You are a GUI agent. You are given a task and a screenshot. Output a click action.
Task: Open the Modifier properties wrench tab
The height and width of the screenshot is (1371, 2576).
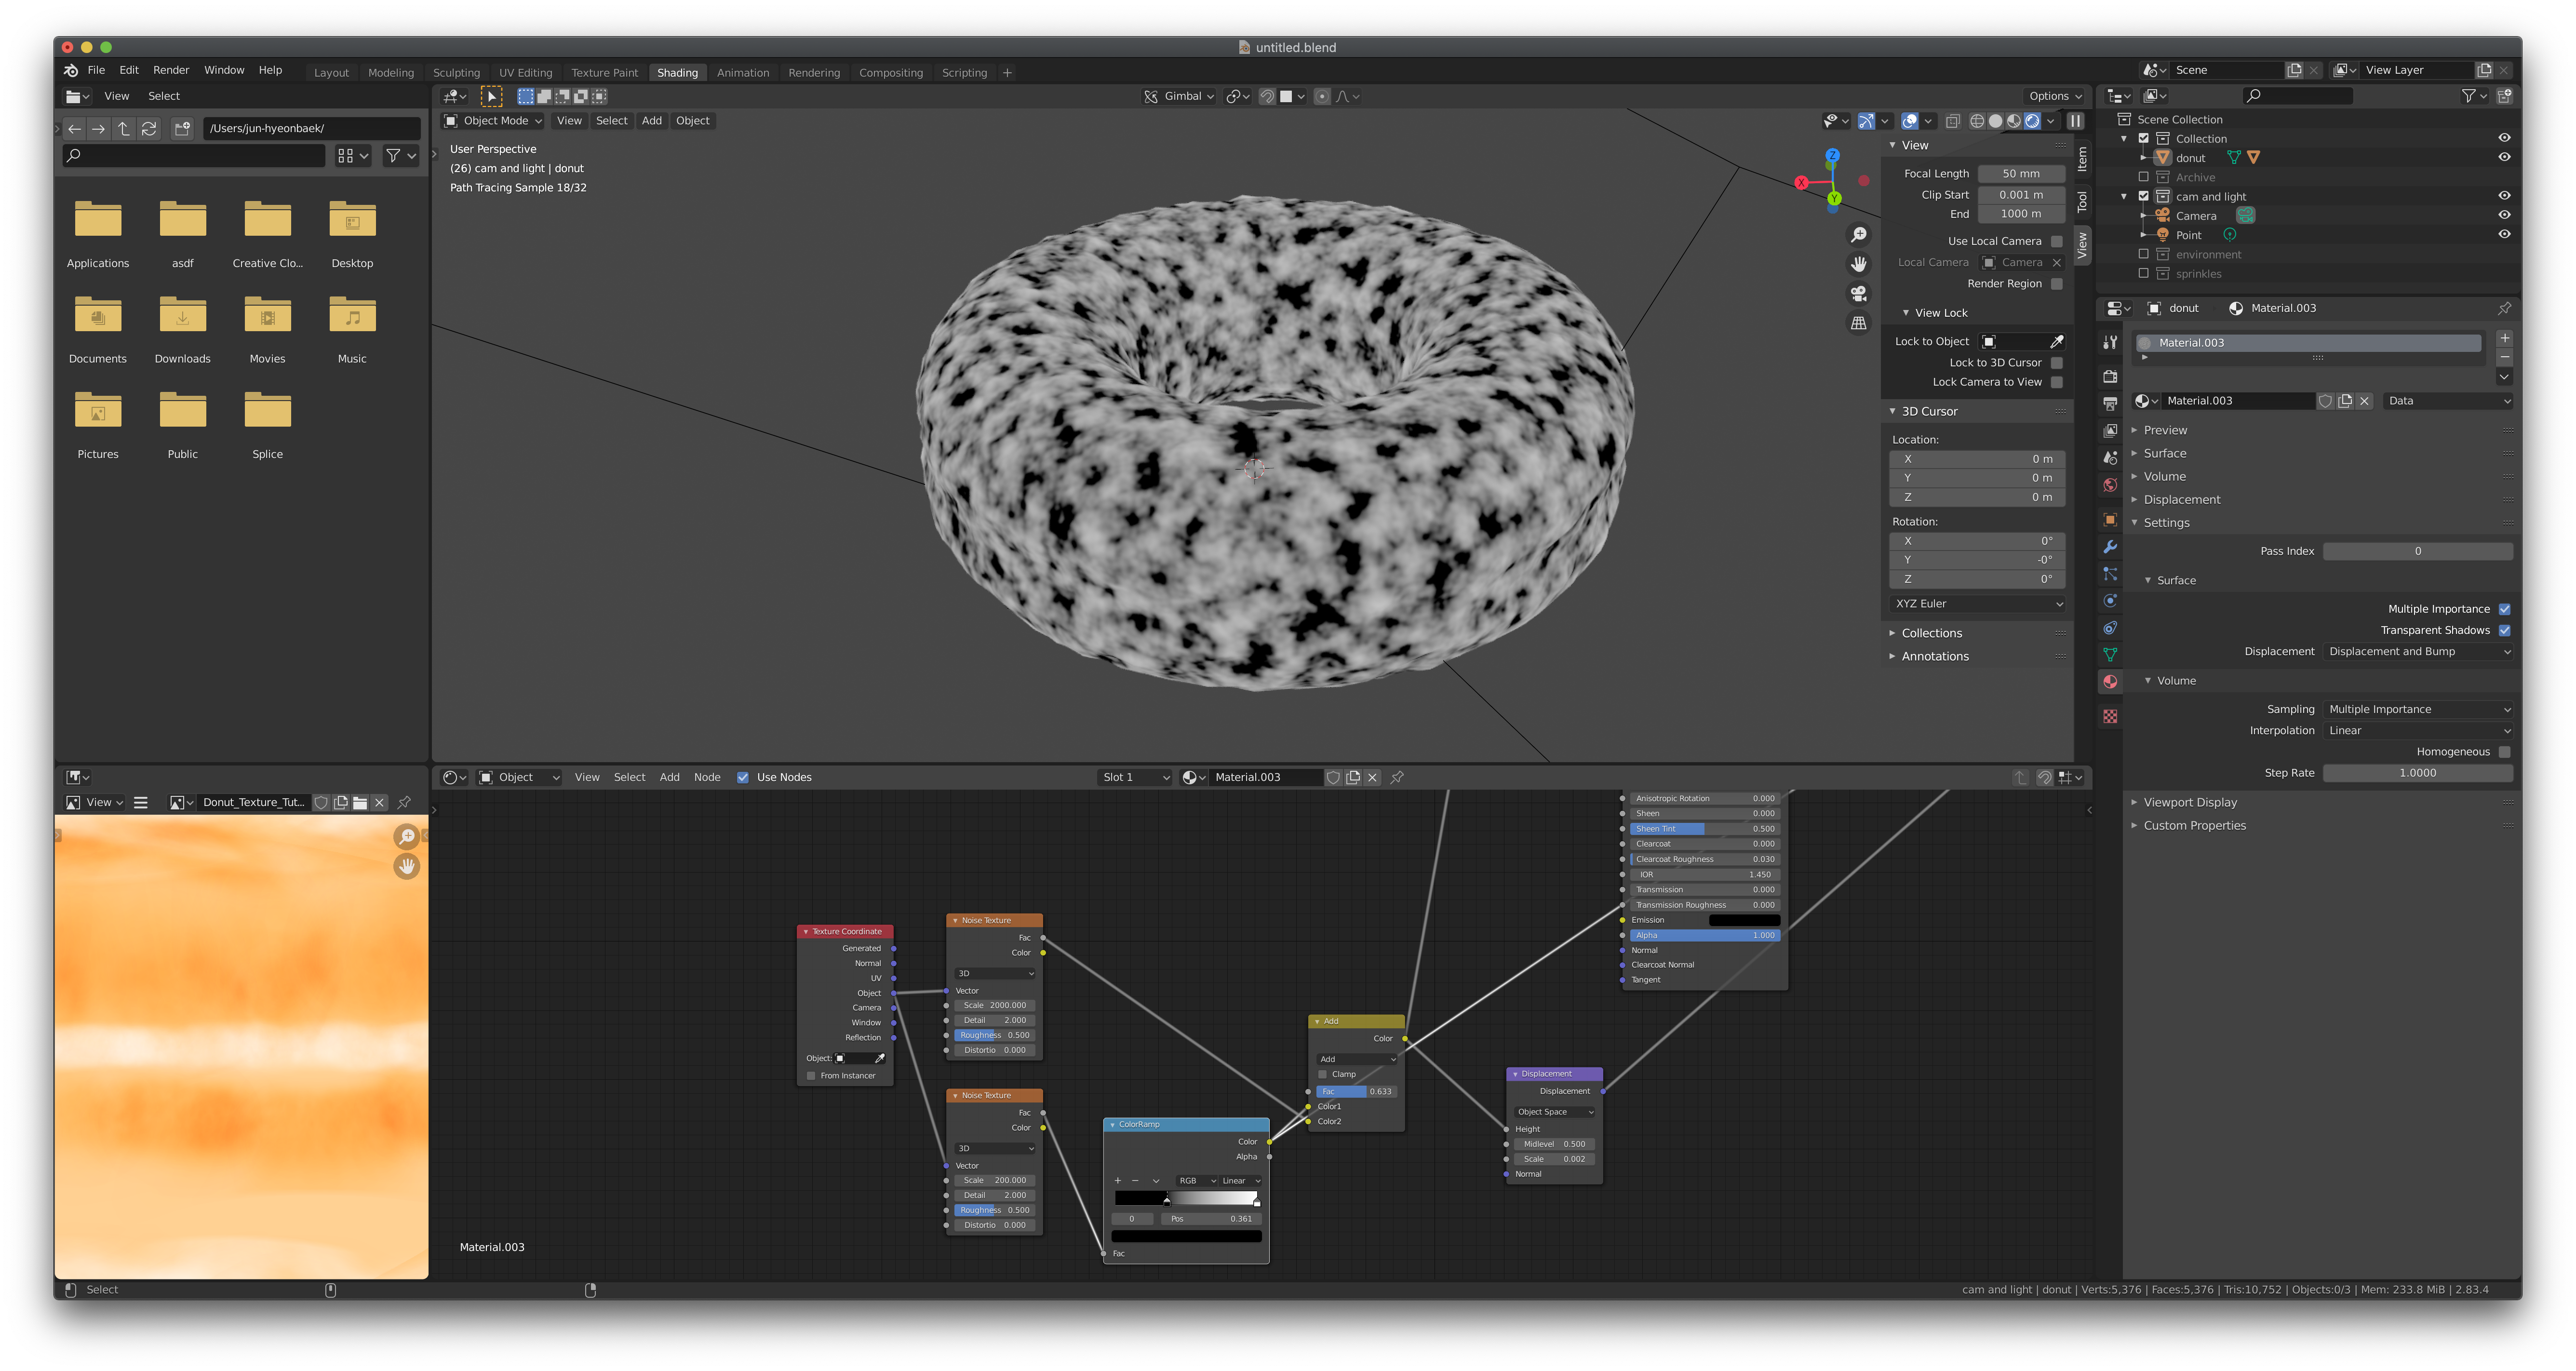point(2110,547)
